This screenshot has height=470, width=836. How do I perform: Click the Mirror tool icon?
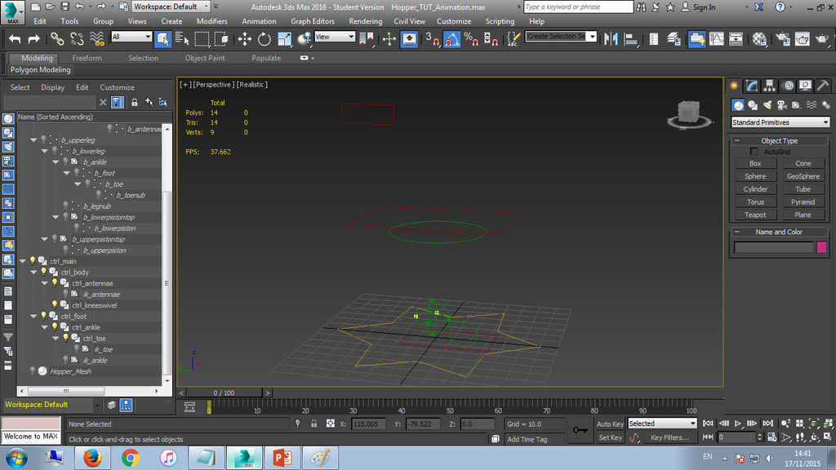point(611,39)
